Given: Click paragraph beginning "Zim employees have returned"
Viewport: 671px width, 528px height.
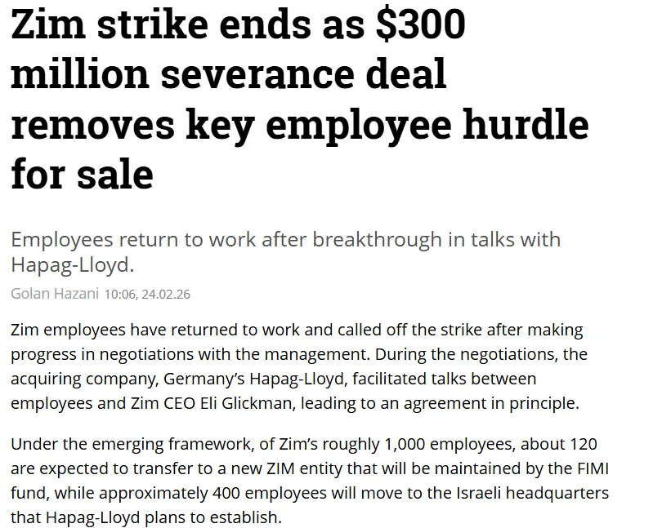Looking at the screenshot, I should (x=298, y=366).
